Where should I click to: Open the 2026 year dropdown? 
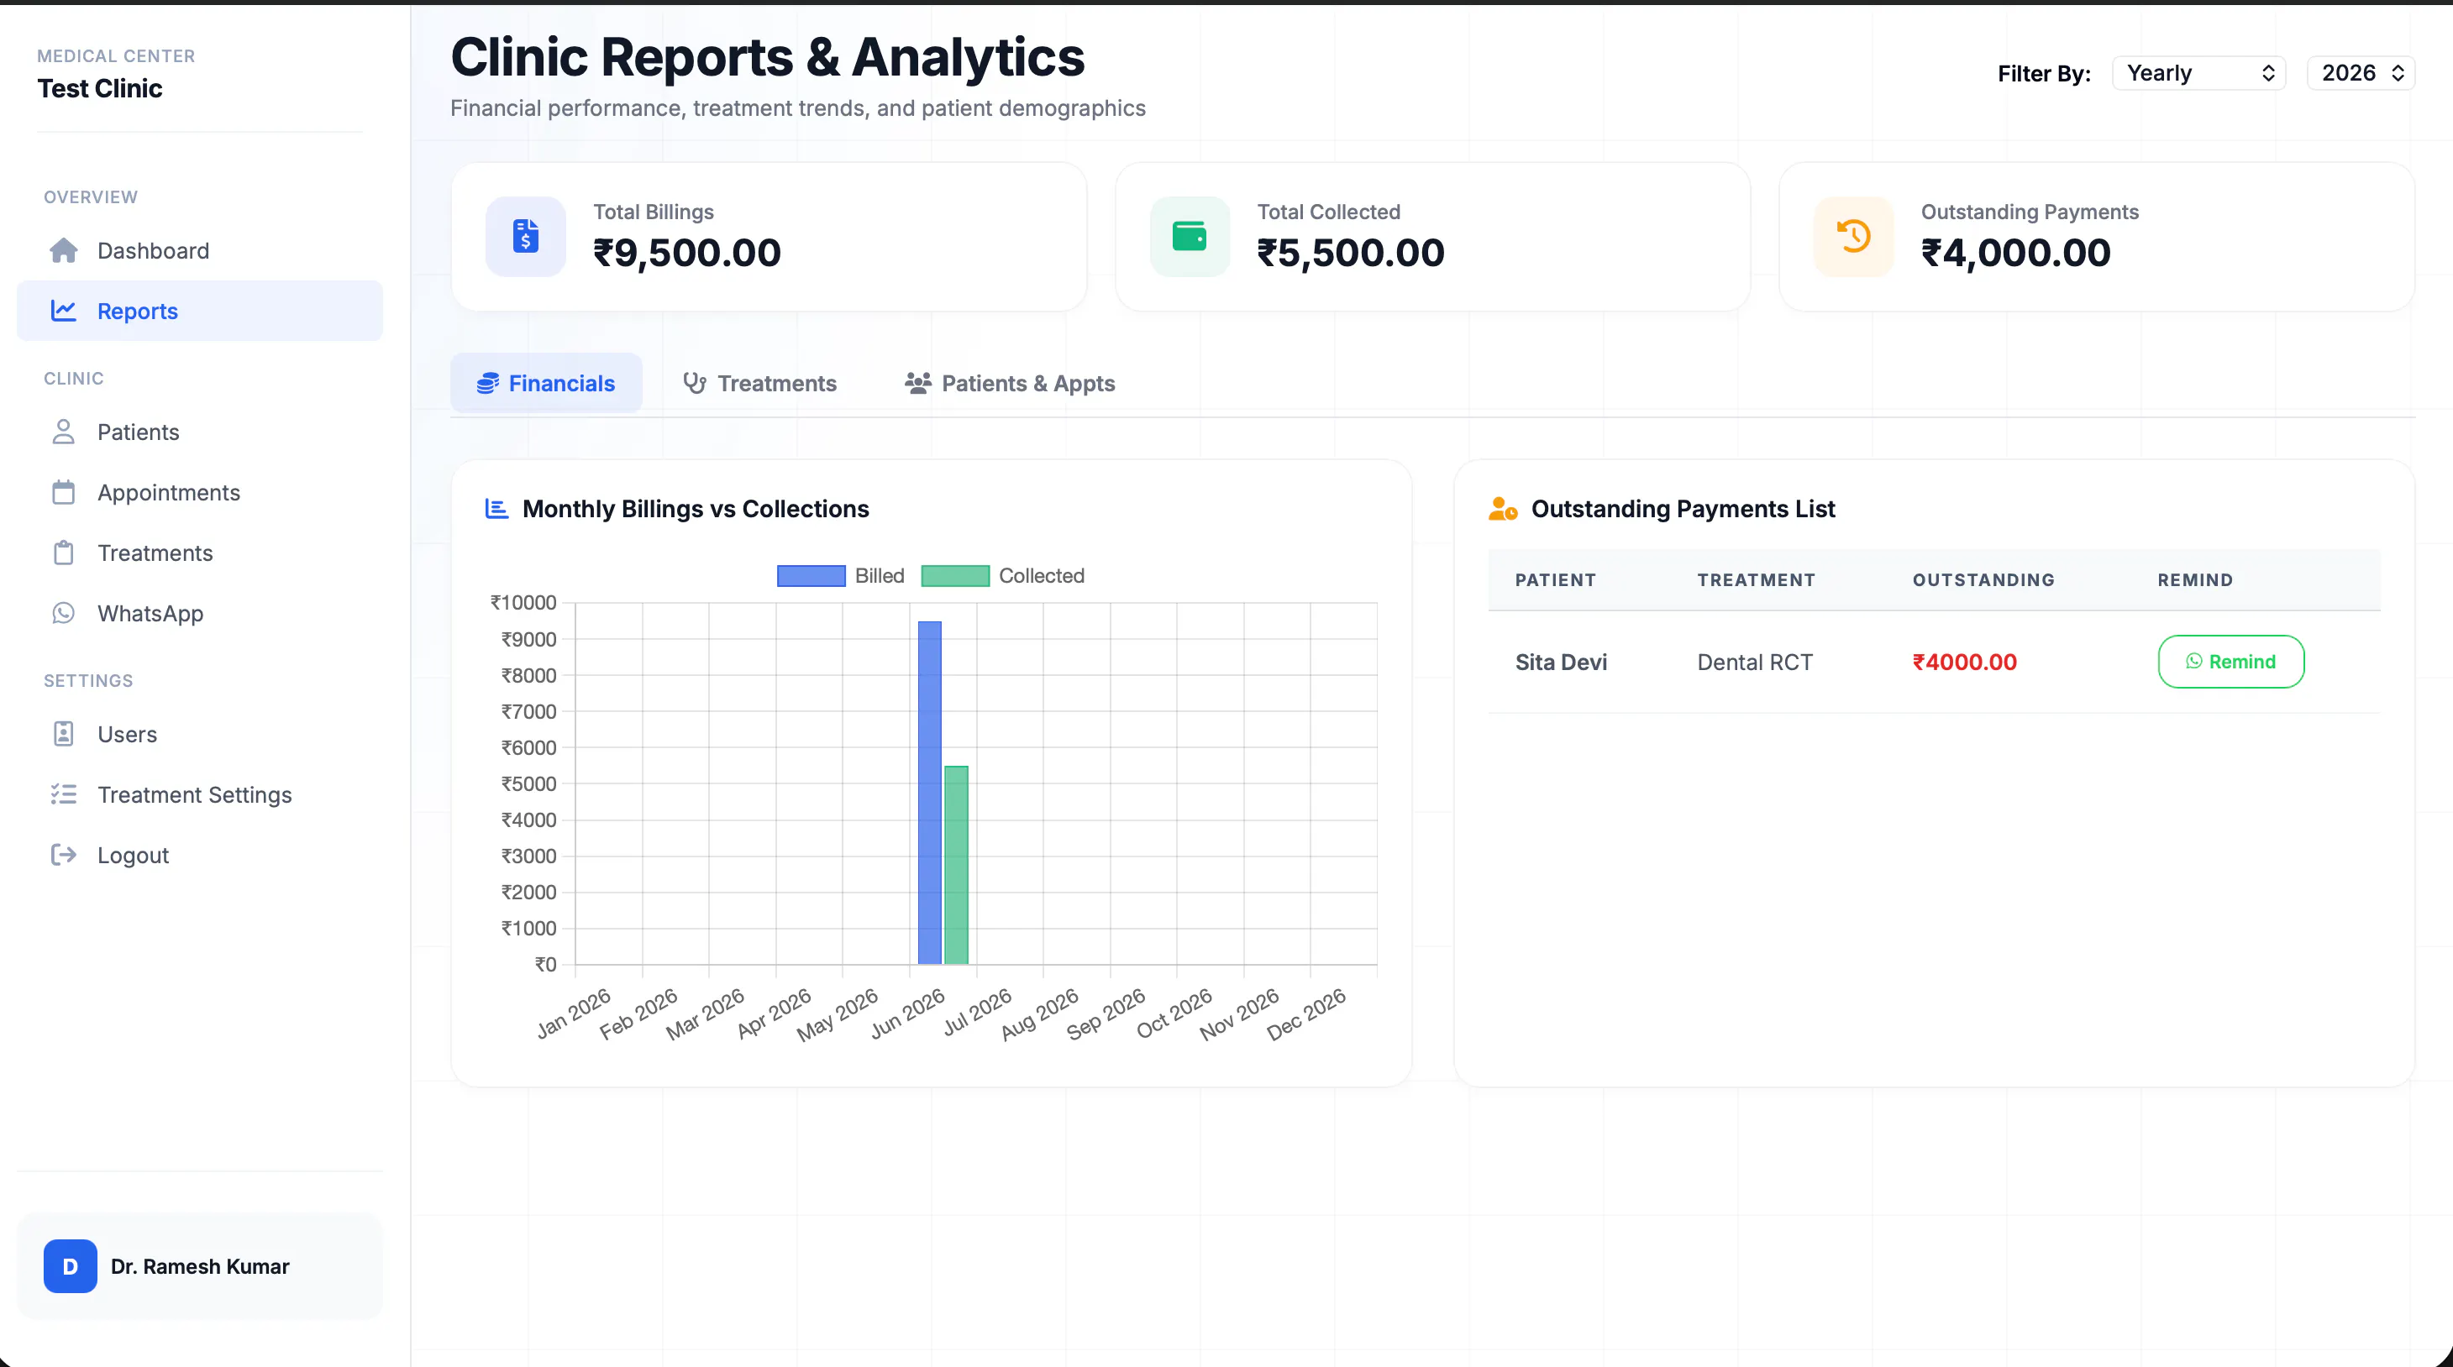tap(2361, 73)
